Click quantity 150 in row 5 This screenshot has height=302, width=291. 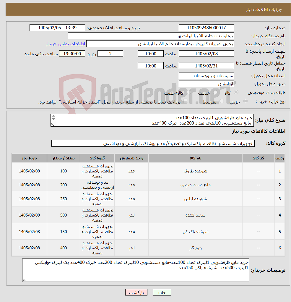point(64,232)
